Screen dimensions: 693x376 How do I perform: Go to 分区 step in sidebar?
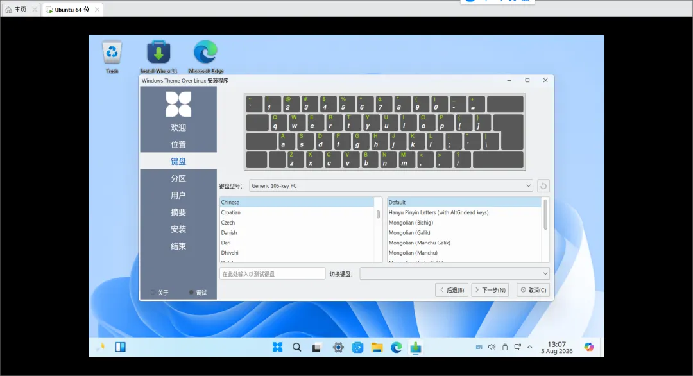point(178,178)
